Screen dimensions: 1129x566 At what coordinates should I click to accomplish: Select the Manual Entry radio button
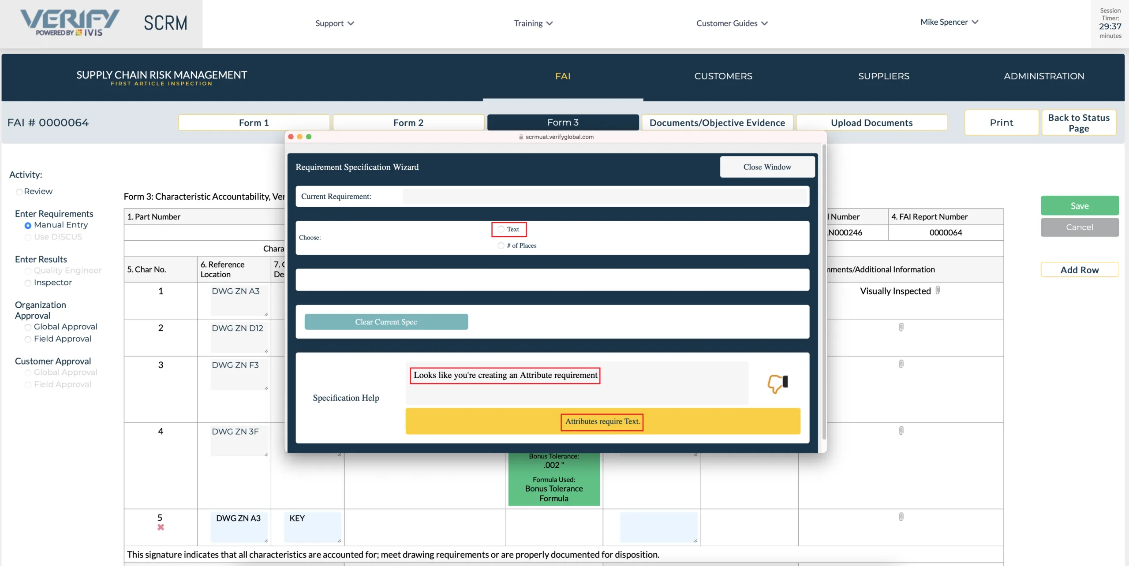[x=28, y=226]
